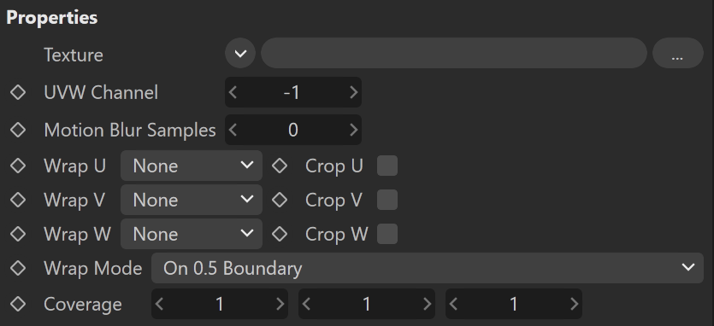
Task: Click keyframe diamond beside Wrap Mode
Action: [18, 268]
